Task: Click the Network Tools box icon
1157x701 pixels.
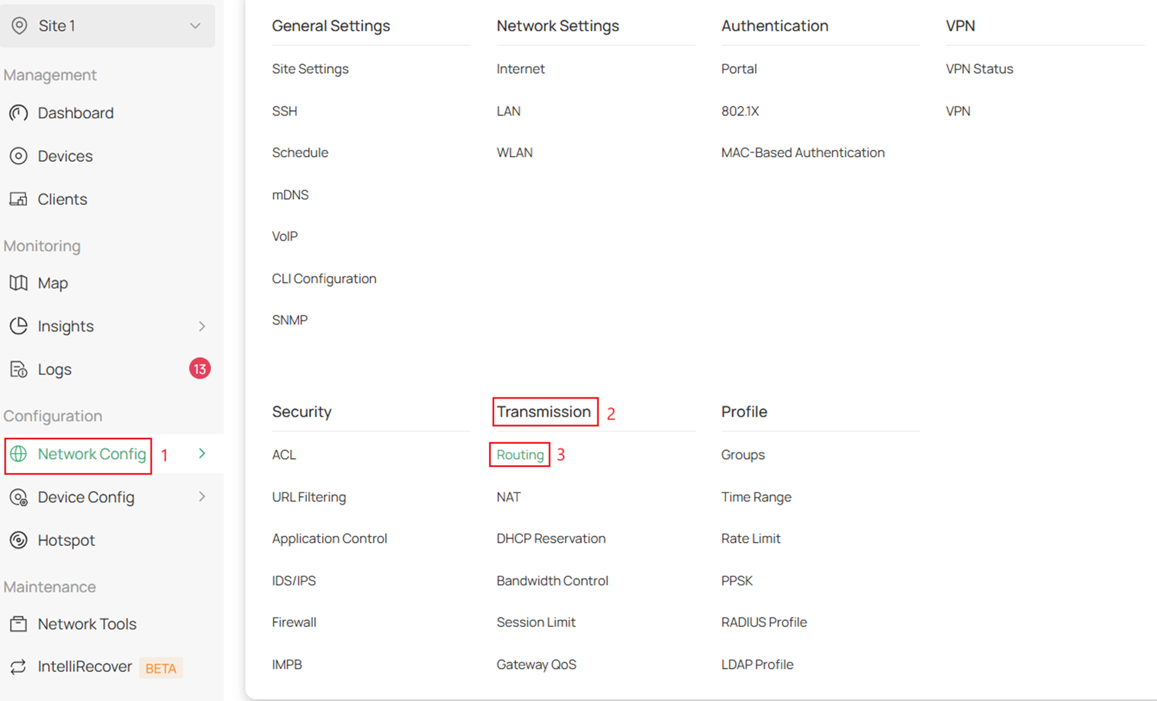Action: point(18,624)
